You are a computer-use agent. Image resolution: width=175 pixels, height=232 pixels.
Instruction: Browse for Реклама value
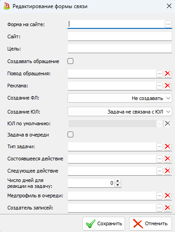pos(159,86)
